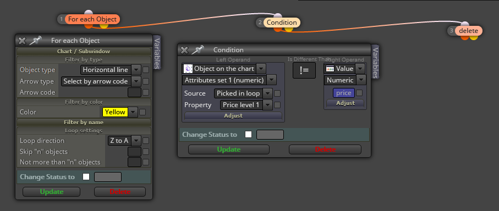Screen dimensions: 499x211
Task: Open Variables tab on Condition panel
Action: pyautogui.click(x=376, y=62)
